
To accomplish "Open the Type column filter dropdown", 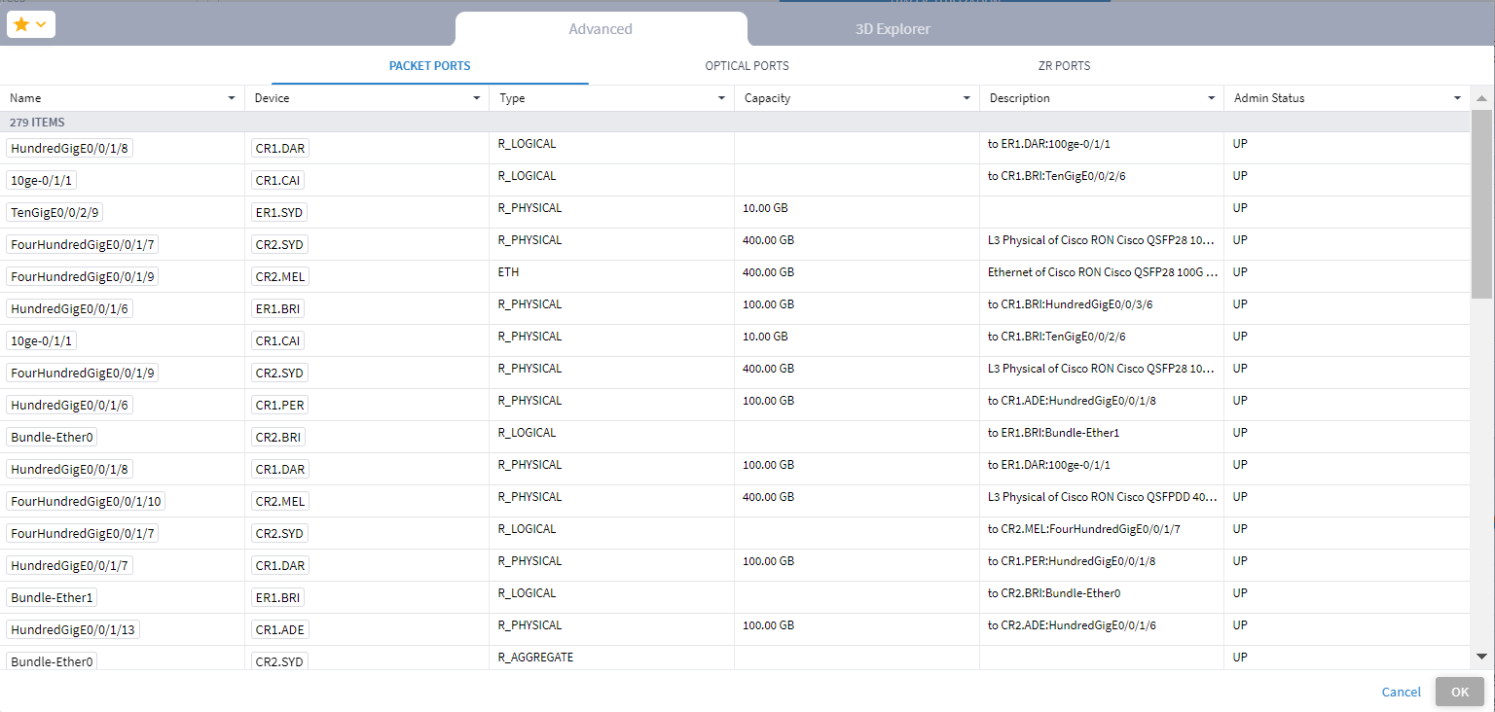I will coord(721,98).
